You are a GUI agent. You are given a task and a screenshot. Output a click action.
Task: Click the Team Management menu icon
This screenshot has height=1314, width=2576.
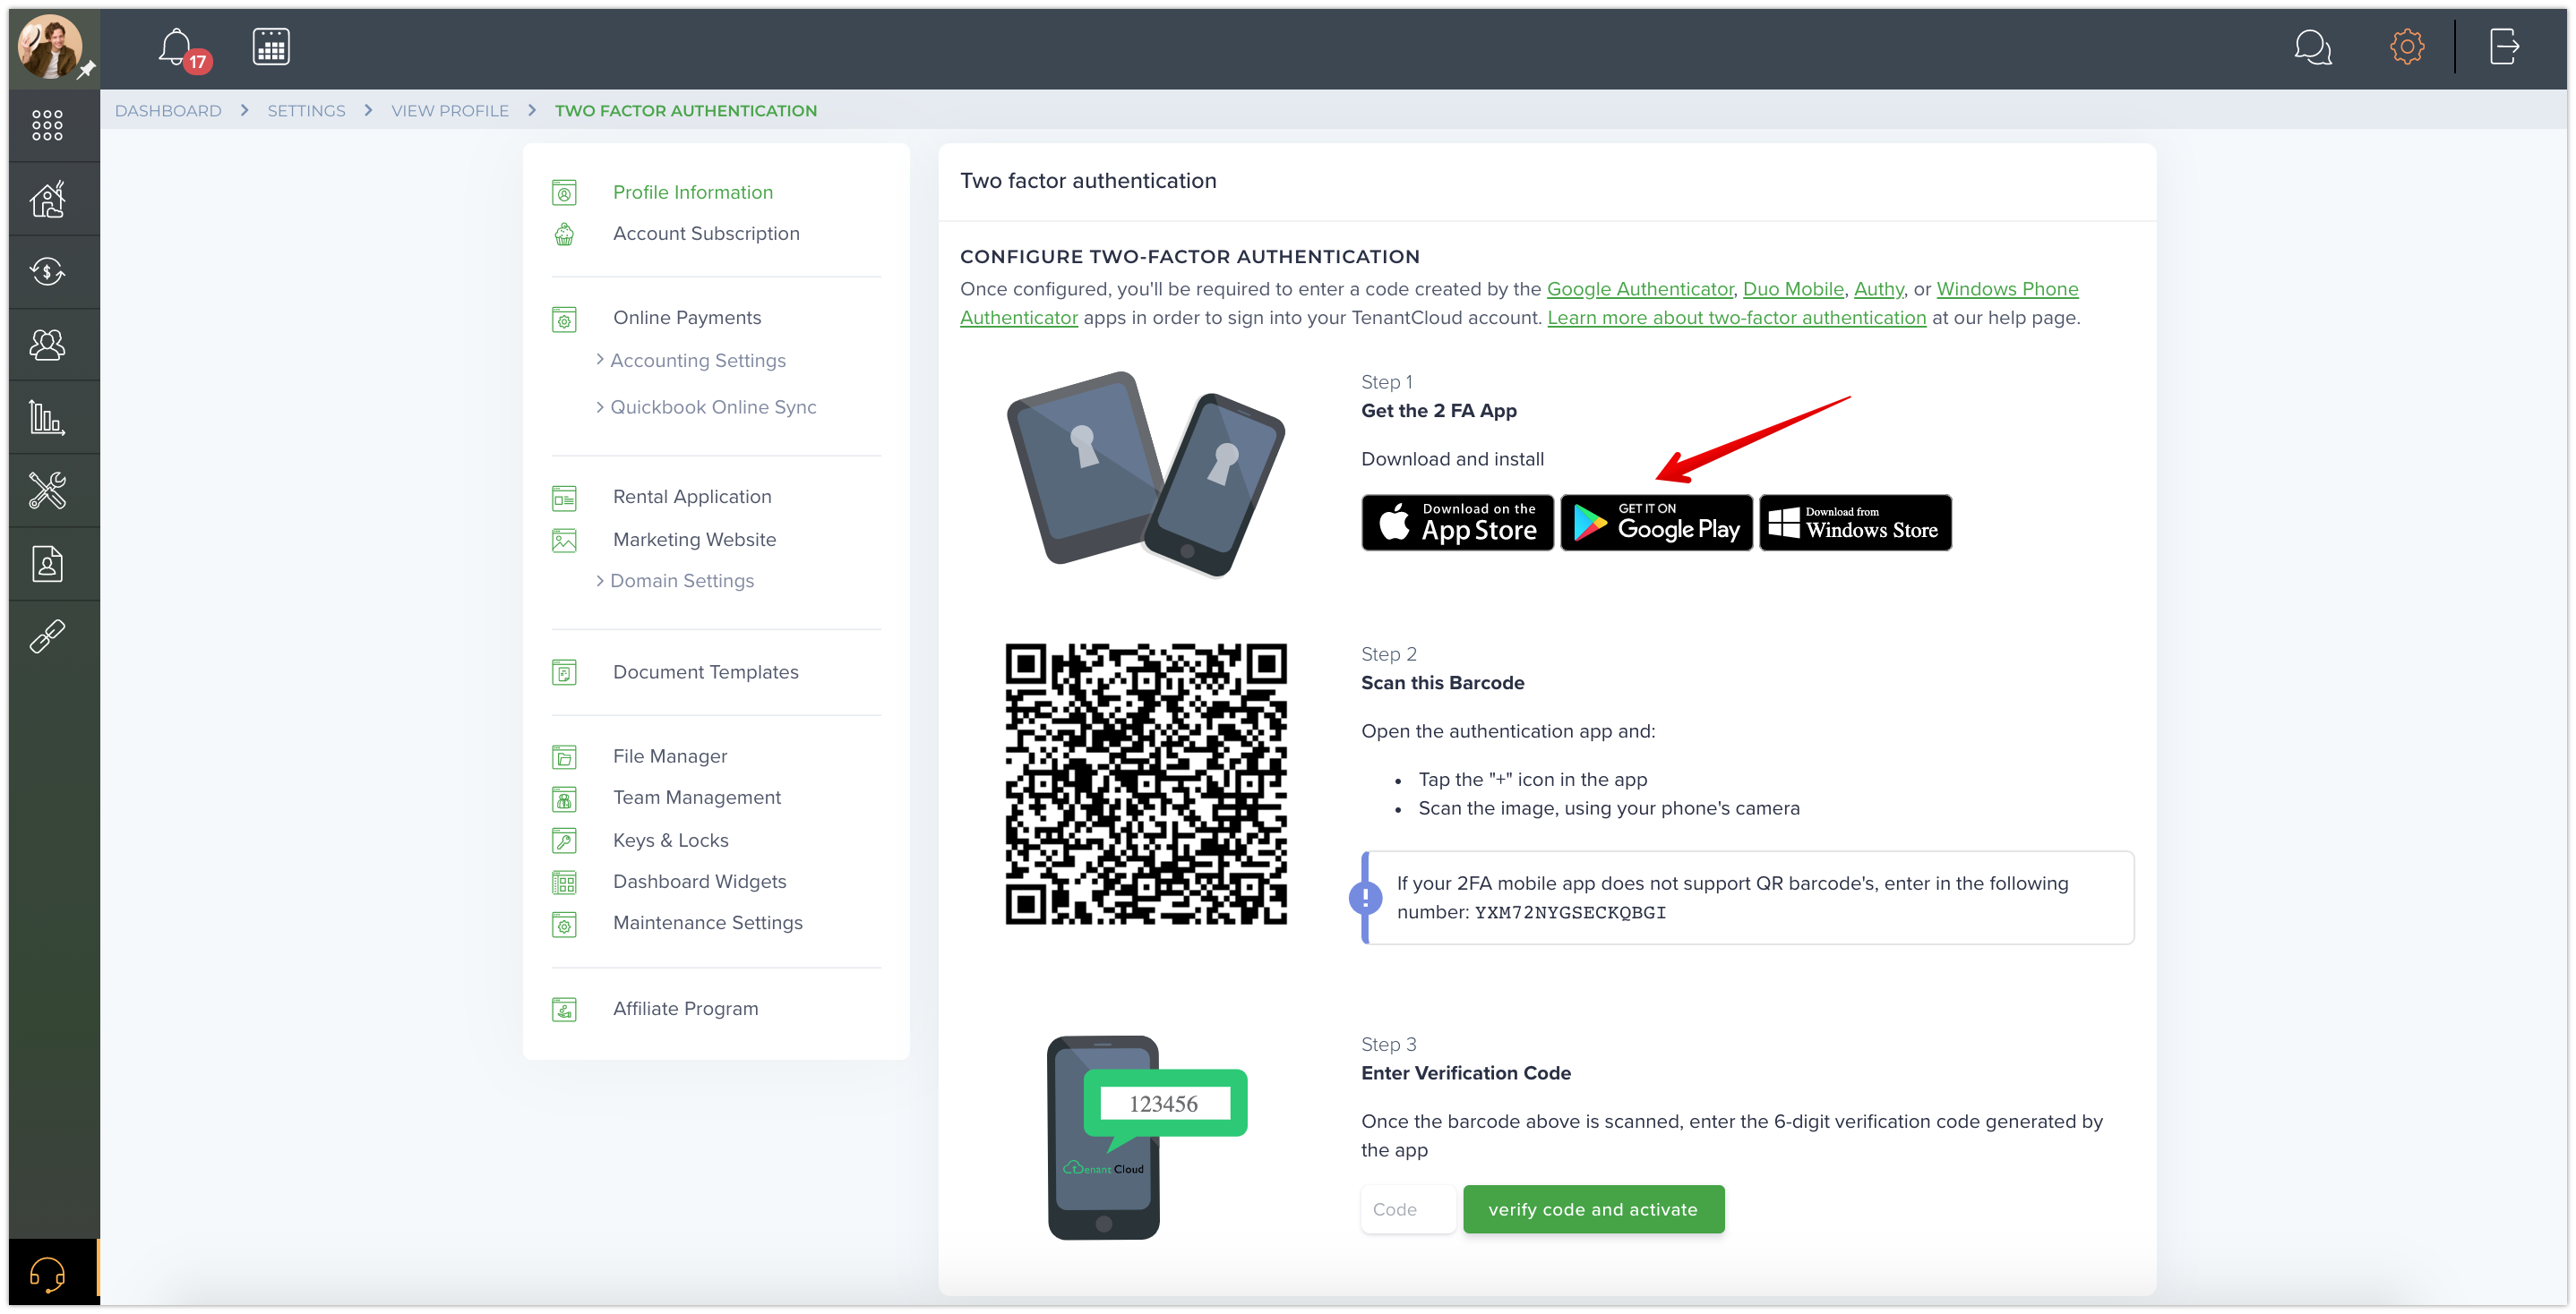(x=564, y=799)
